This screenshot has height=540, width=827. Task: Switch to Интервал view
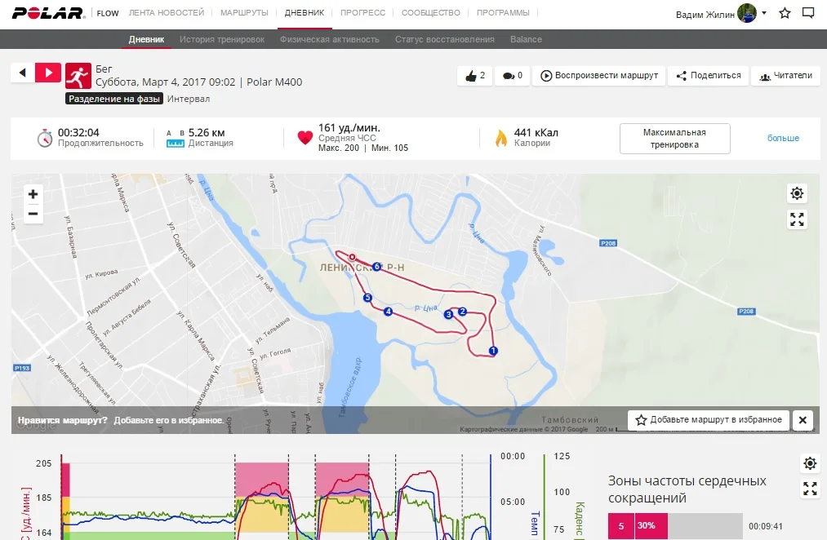tap(189, 99)
